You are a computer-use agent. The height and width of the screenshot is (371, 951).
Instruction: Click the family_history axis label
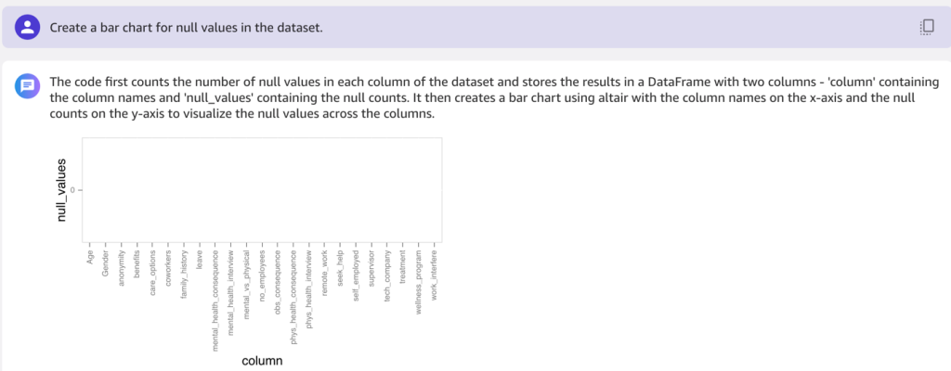pyautogui.click(x=185, y=273)
